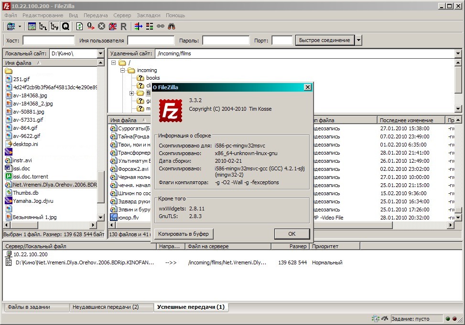Select remote file Форсаж2.avi
This screenshot has width=465, height=325.
click(x=133, y=169)
